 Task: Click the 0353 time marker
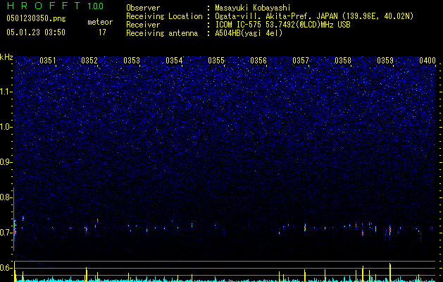132,61
